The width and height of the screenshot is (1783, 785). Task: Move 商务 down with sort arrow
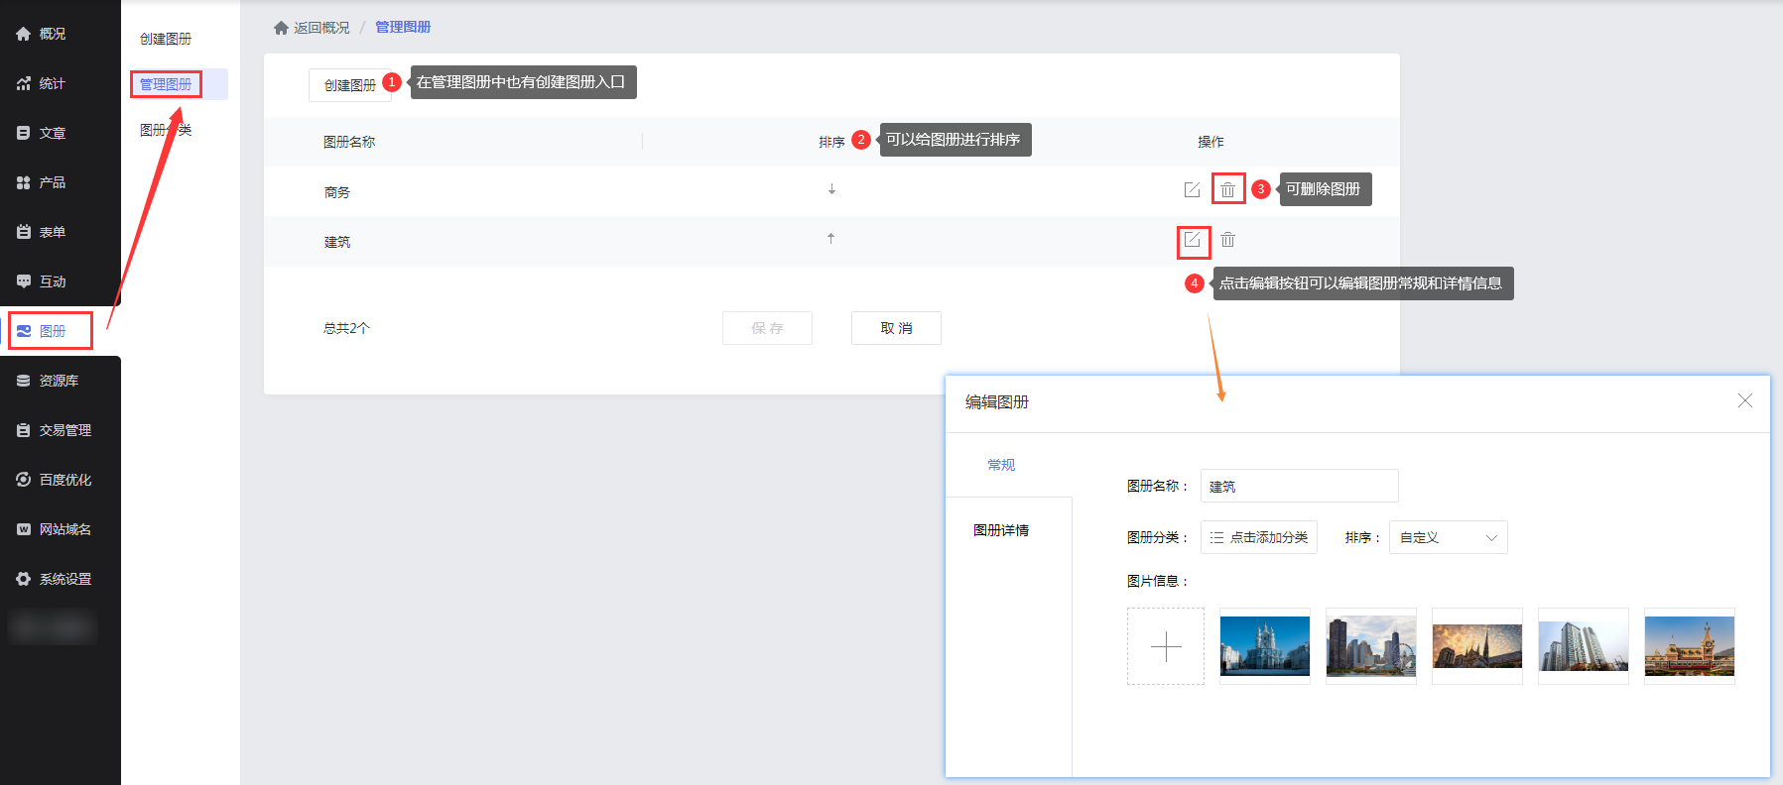coord(831,189)
